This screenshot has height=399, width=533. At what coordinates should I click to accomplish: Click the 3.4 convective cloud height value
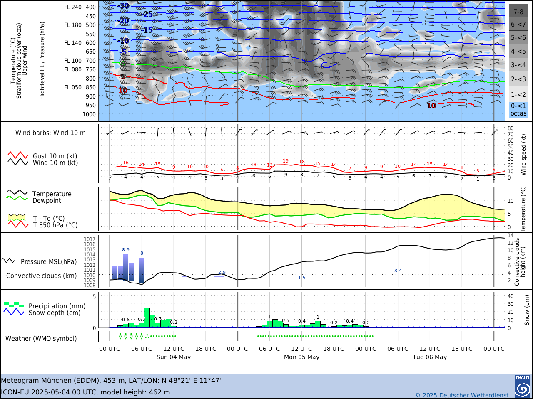(398, 271)
